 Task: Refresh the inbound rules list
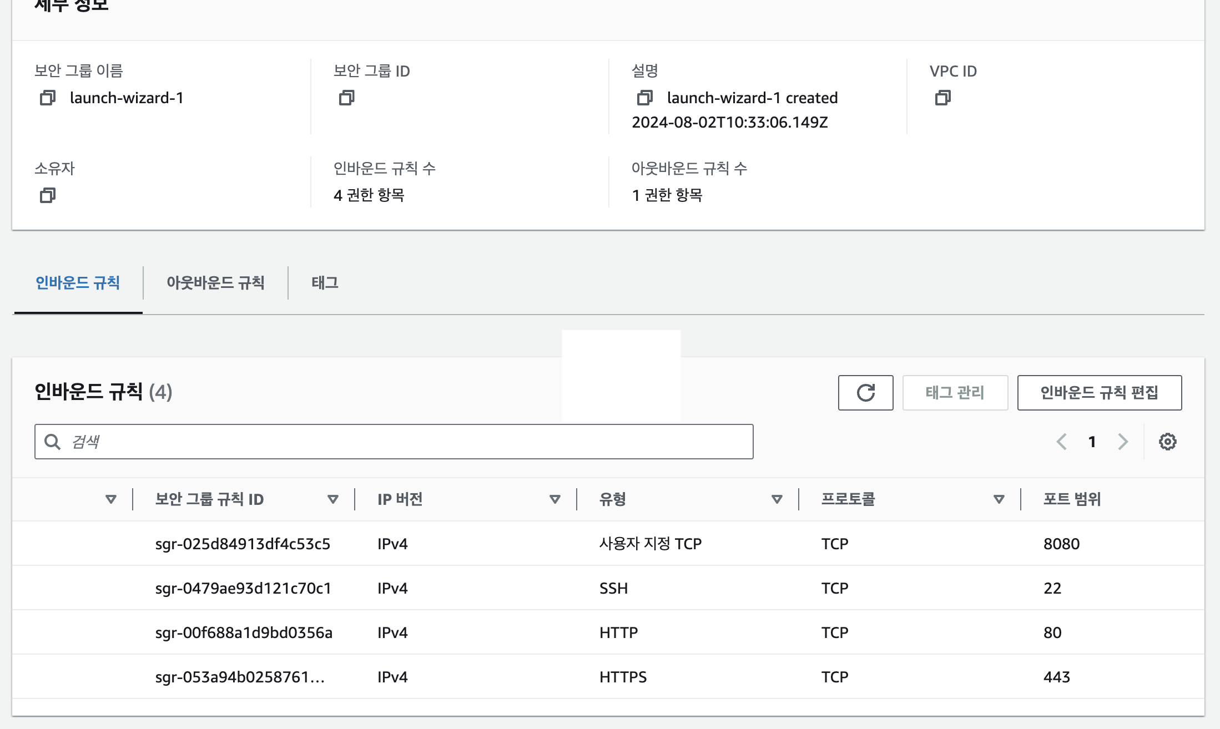coord(865,393)
